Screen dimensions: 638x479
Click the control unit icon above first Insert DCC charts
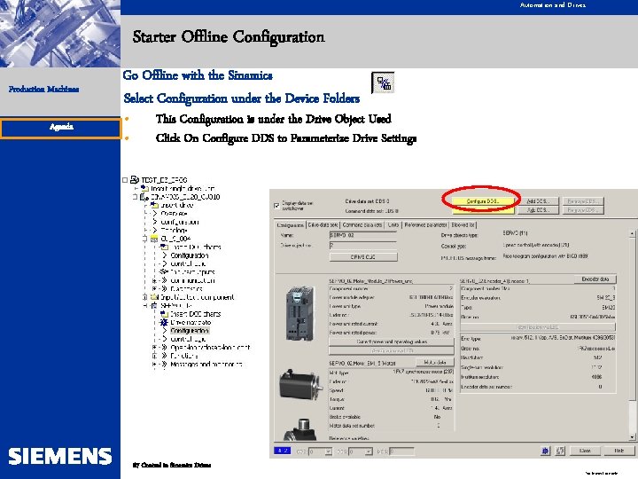[x=154, y=239]
